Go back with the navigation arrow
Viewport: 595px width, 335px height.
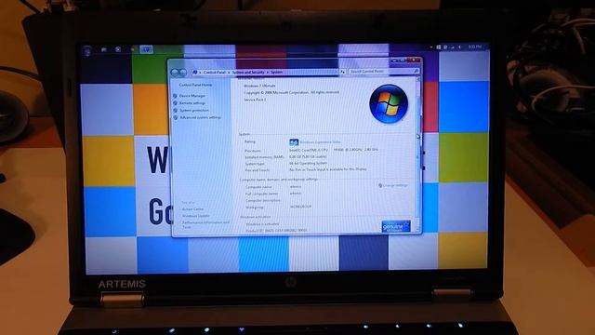coord(175,73)
